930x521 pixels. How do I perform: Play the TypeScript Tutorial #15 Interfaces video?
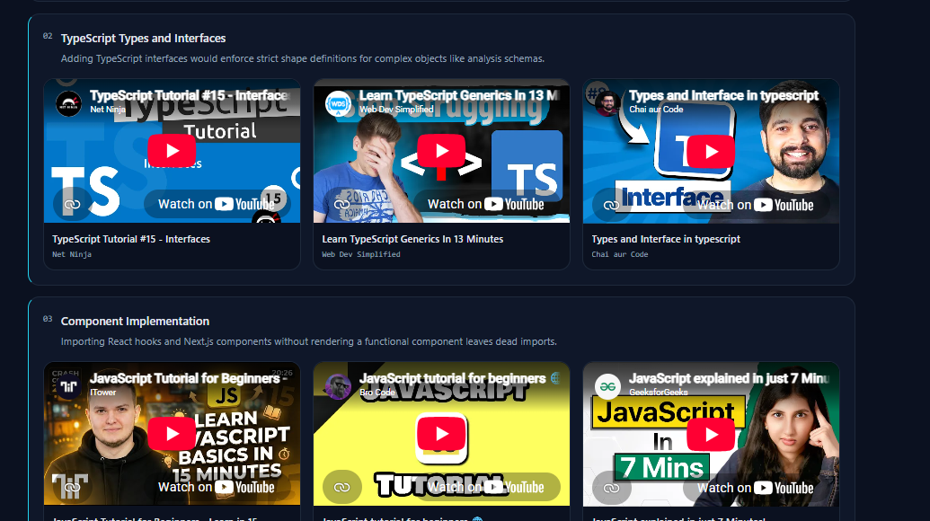[172, 151]
